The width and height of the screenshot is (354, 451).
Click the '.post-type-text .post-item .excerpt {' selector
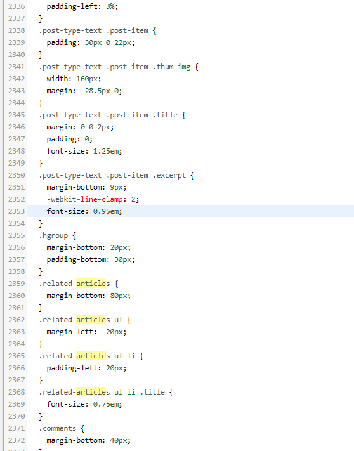117,175
